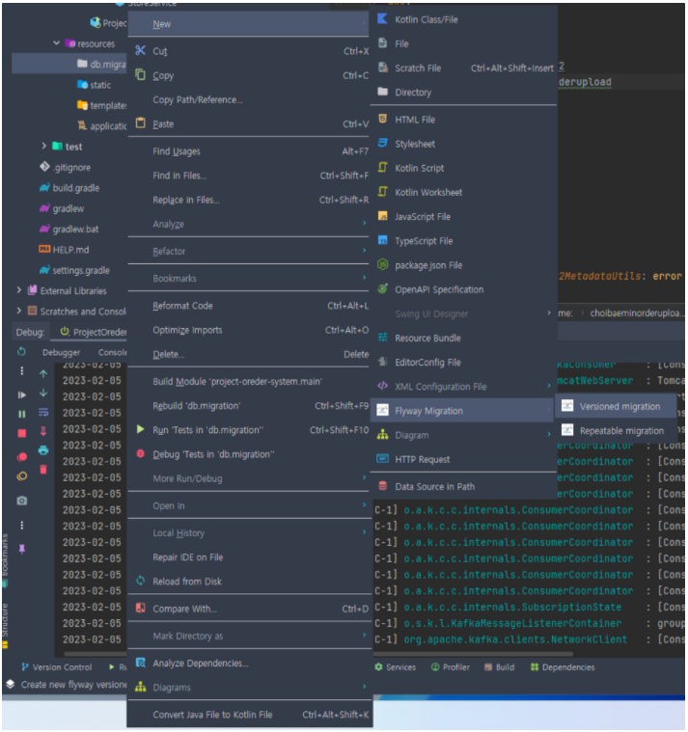The height and width of the screenshot is (732, 688).
Task: Click the green Run triangle icon
Action: (x=140, y=429)
